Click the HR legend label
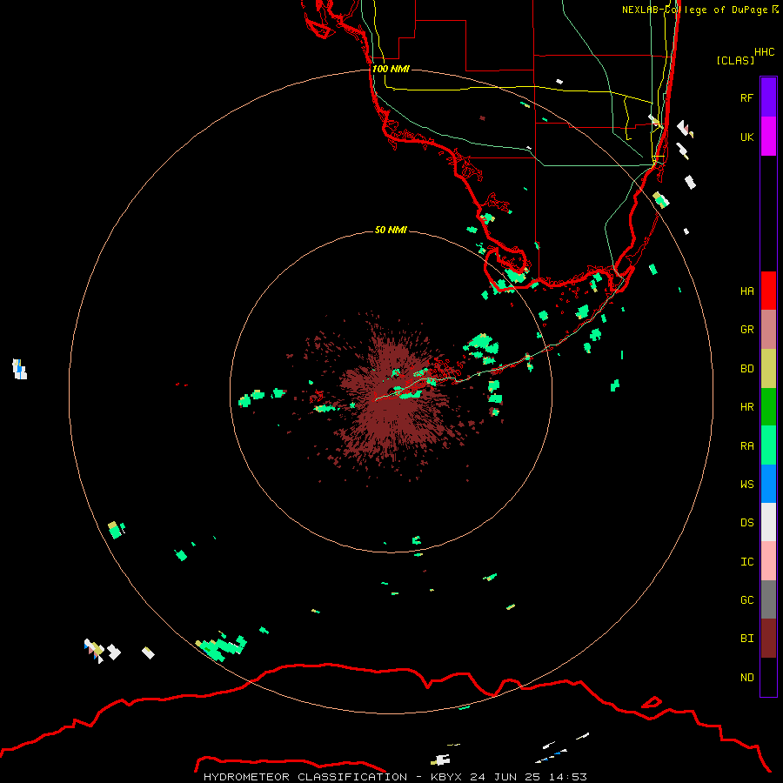Screen dimensions: 783x783 [746, 407]
